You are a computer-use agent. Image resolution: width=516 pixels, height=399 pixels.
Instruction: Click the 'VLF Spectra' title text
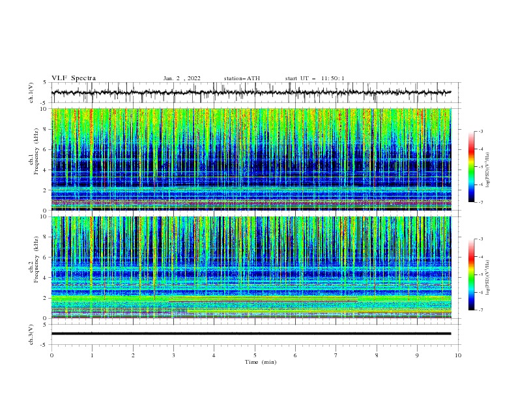[74, 78]
